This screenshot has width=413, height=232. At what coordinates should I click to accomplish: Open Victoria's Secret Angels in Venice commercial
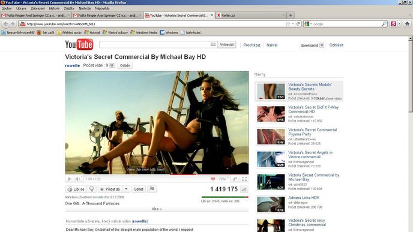[310, 155]
